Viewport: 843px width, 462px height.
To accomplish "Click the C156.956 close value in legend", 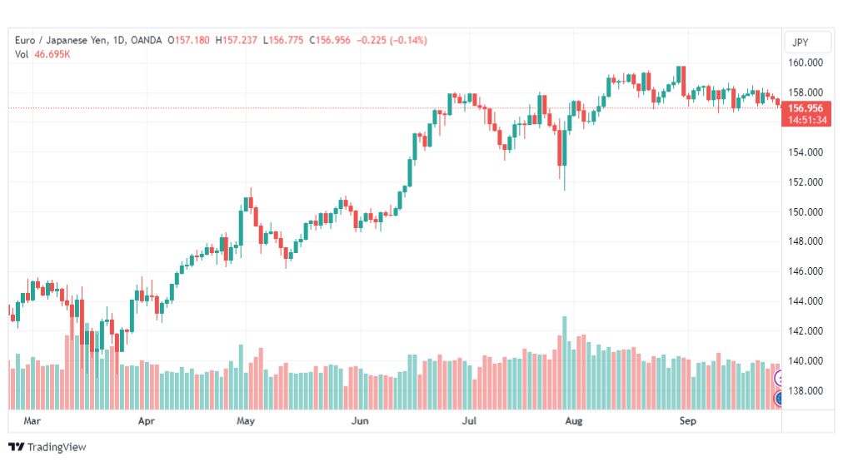I will click(x=330, y=40).
